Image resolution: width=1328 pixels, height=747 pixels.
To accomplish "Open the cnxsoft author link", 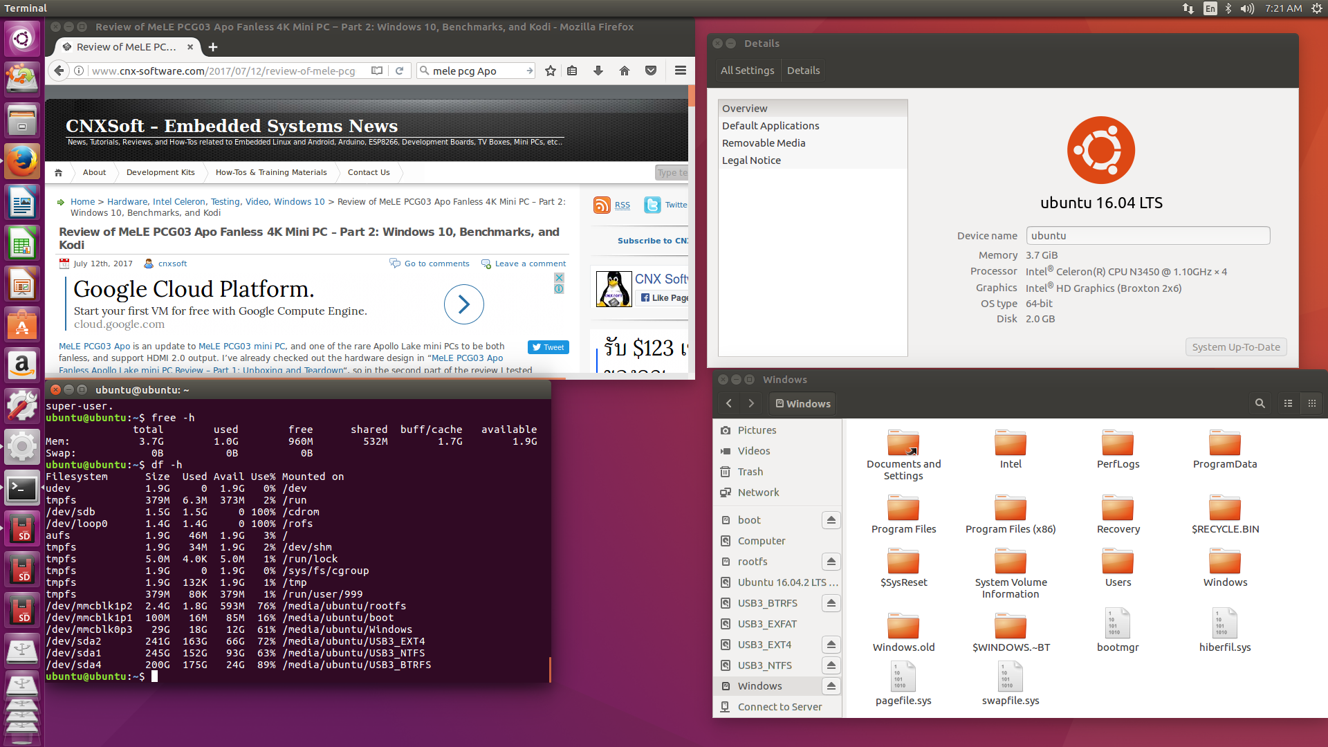I will pos(172,264).
